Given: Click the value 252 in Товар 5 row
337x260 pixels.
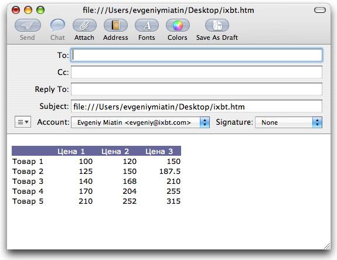Looking at the screenshot, I should tap(130, 201).
